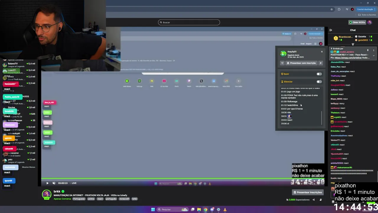
Task: Click the Apenas Conversa category link
Action: pos(62,199)
